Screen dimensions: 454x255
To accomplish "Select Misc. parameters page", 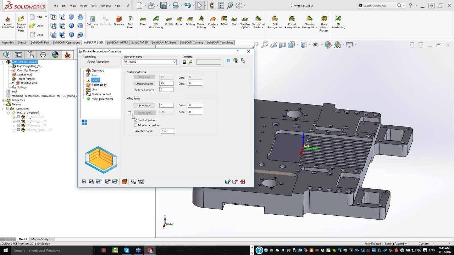I will tap(102, 99).
